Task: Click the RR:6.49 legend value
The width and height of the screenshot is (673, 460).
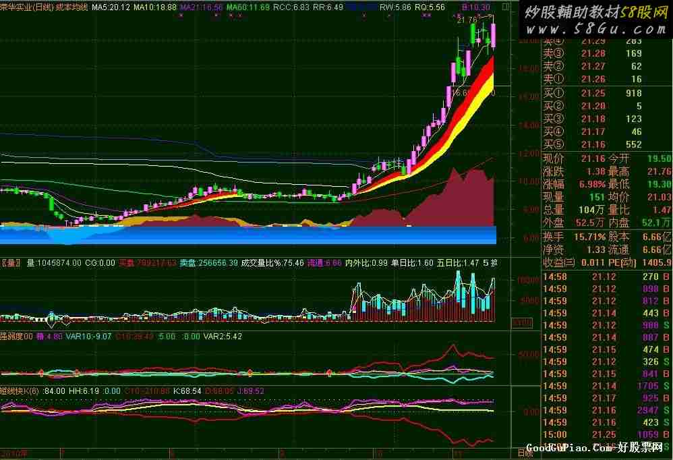Action: pyautogui.click(x=328, y=7)
